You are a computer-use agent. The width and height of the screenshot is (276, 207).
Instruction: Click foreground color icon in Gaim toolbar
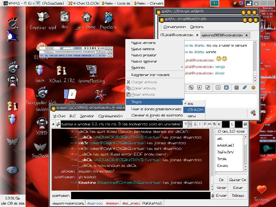(218, 88)
